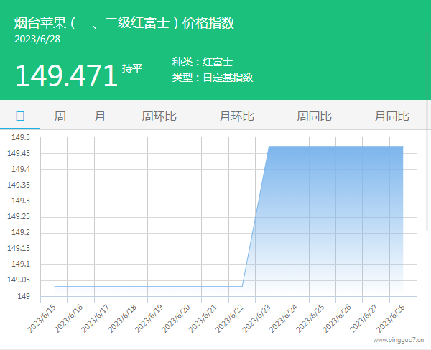Click the 种类：红富士 label
Image resolution: width=431 pixels, height=350 pixels.
(203, 63)
